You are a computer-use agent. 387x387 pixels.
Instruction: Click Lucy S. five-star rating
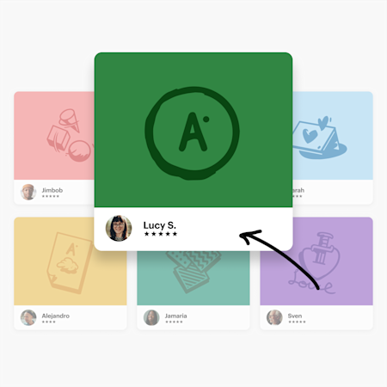[x=161, y=234]
